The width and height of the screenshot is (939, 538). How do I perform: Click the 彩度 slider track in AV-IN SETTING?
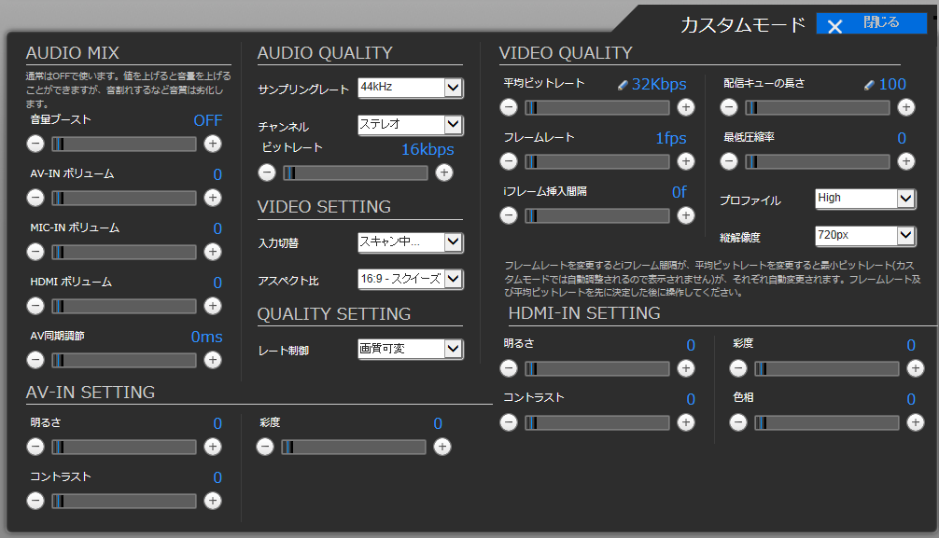[353, 447]
